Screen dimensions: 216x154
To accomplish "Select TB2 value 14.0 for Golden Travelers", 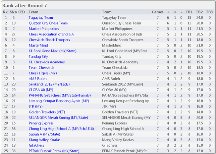I will click(200, 112).
